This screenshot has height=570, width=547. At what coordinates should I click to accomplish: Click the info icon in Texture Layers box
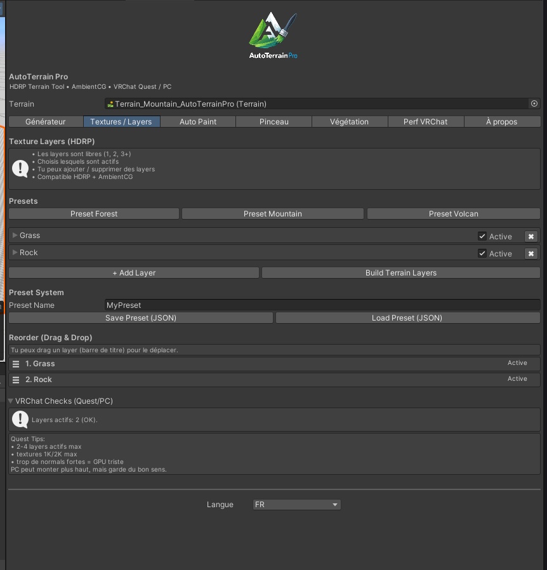(x=20, y=169)
